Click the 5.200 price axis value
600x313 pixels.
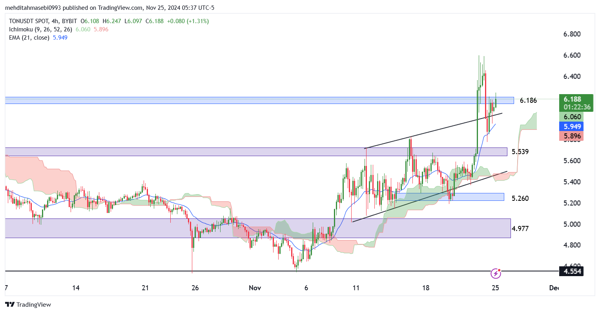572,203
